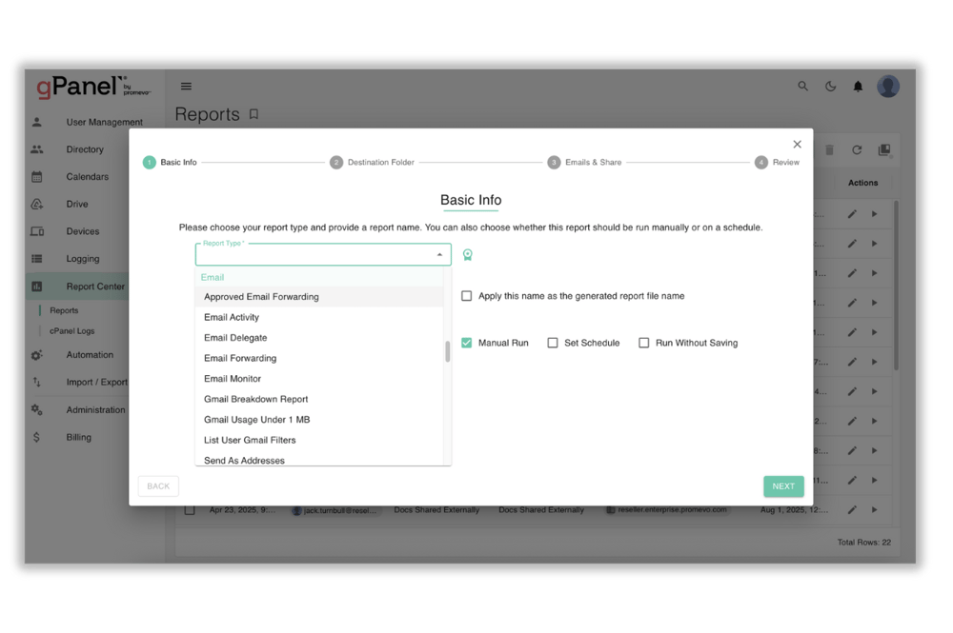Go to Basic Info step
The height and width of the screenshot is (633, 953).
click(170, 162)
